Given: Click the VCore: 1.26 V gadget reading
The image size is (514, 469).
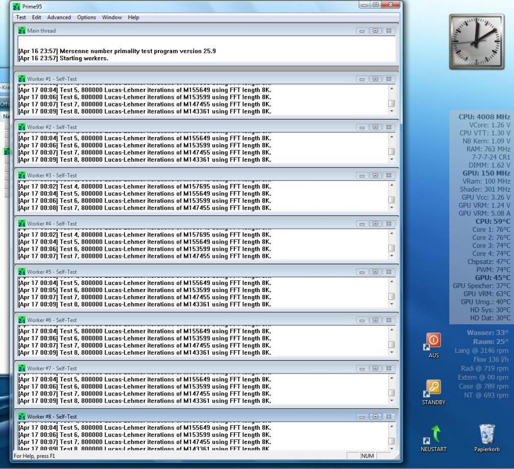Looking at the screenshot, I should point(490,125).
